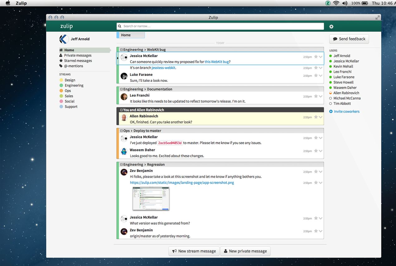Click New stream message button

pos(194,251)
